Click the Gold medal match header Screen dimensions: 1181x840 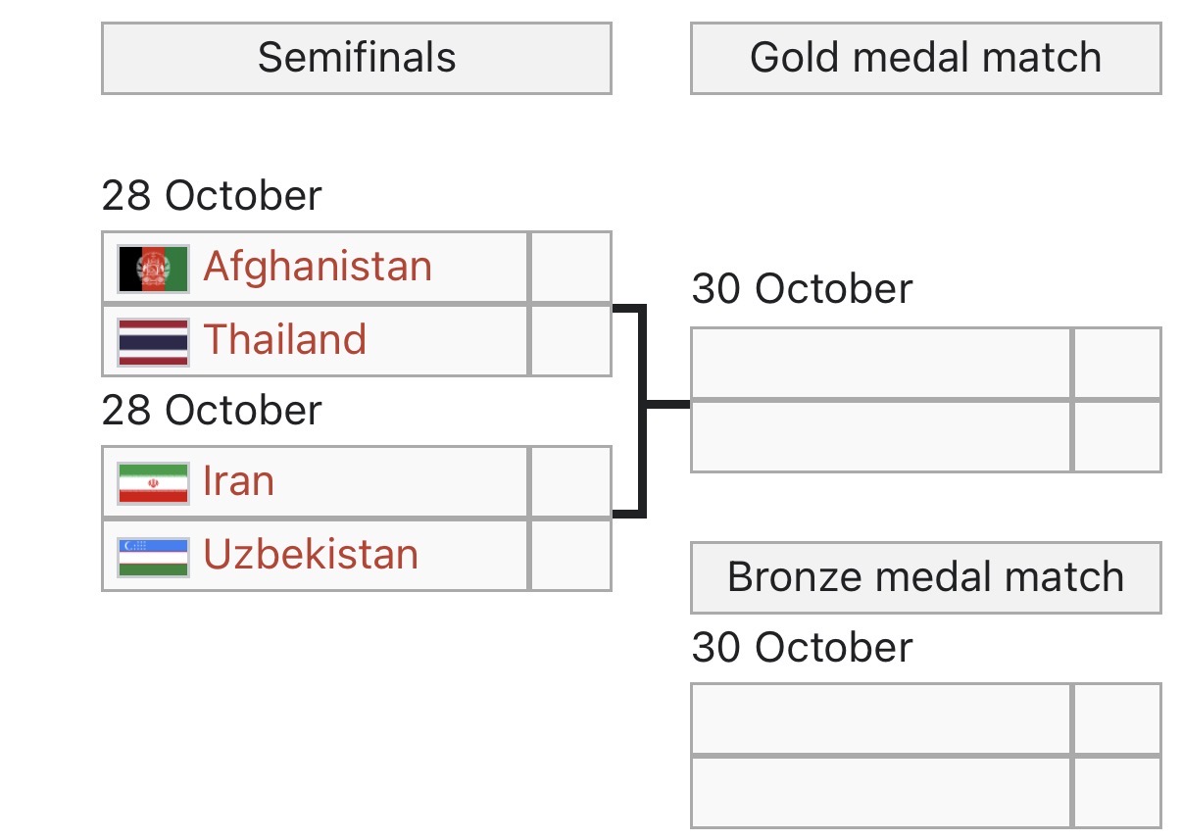[x=925, y=59]
